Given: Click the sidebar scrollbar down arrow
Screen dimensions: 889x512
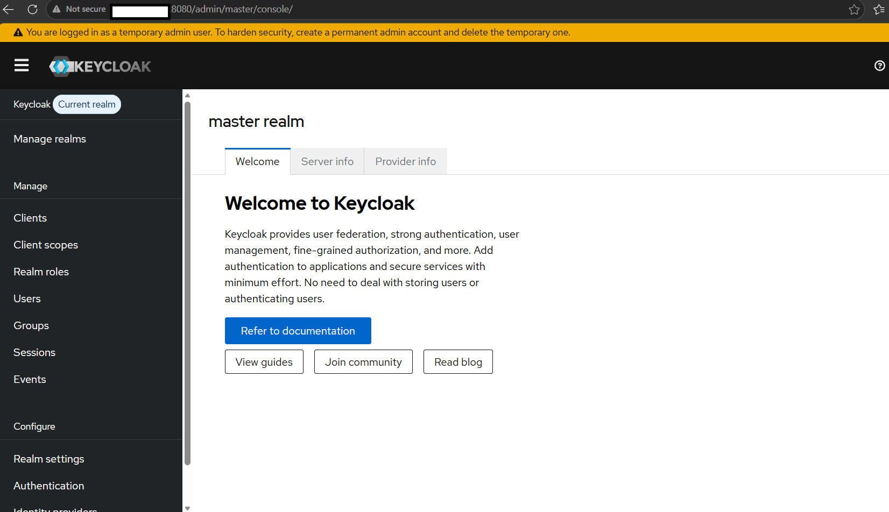Looking at the screenshot, I should tap(187, 508).
